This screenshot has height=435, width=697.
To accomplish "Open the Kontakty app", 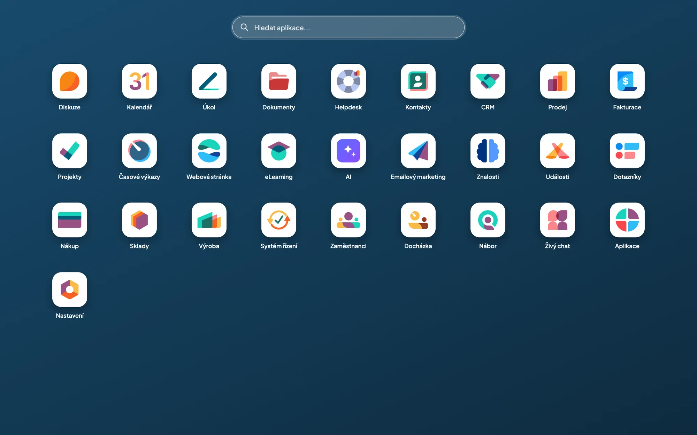I will click(x=418, y=81).
